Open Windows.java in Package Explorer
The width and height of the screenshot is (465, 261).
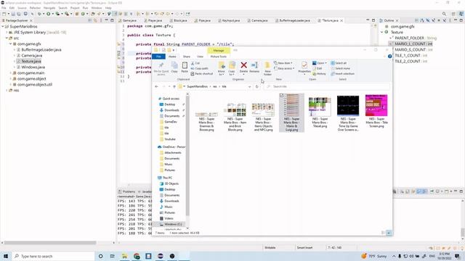click(33, 67)
